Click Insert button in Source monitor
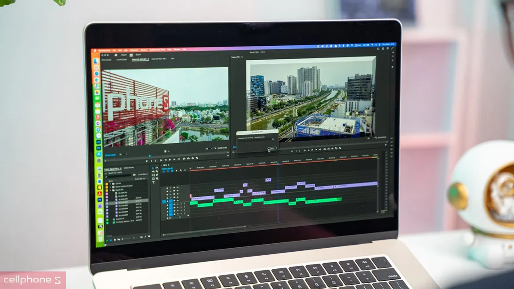Screen dimensions: 514x289 click(x=184, y=159)
